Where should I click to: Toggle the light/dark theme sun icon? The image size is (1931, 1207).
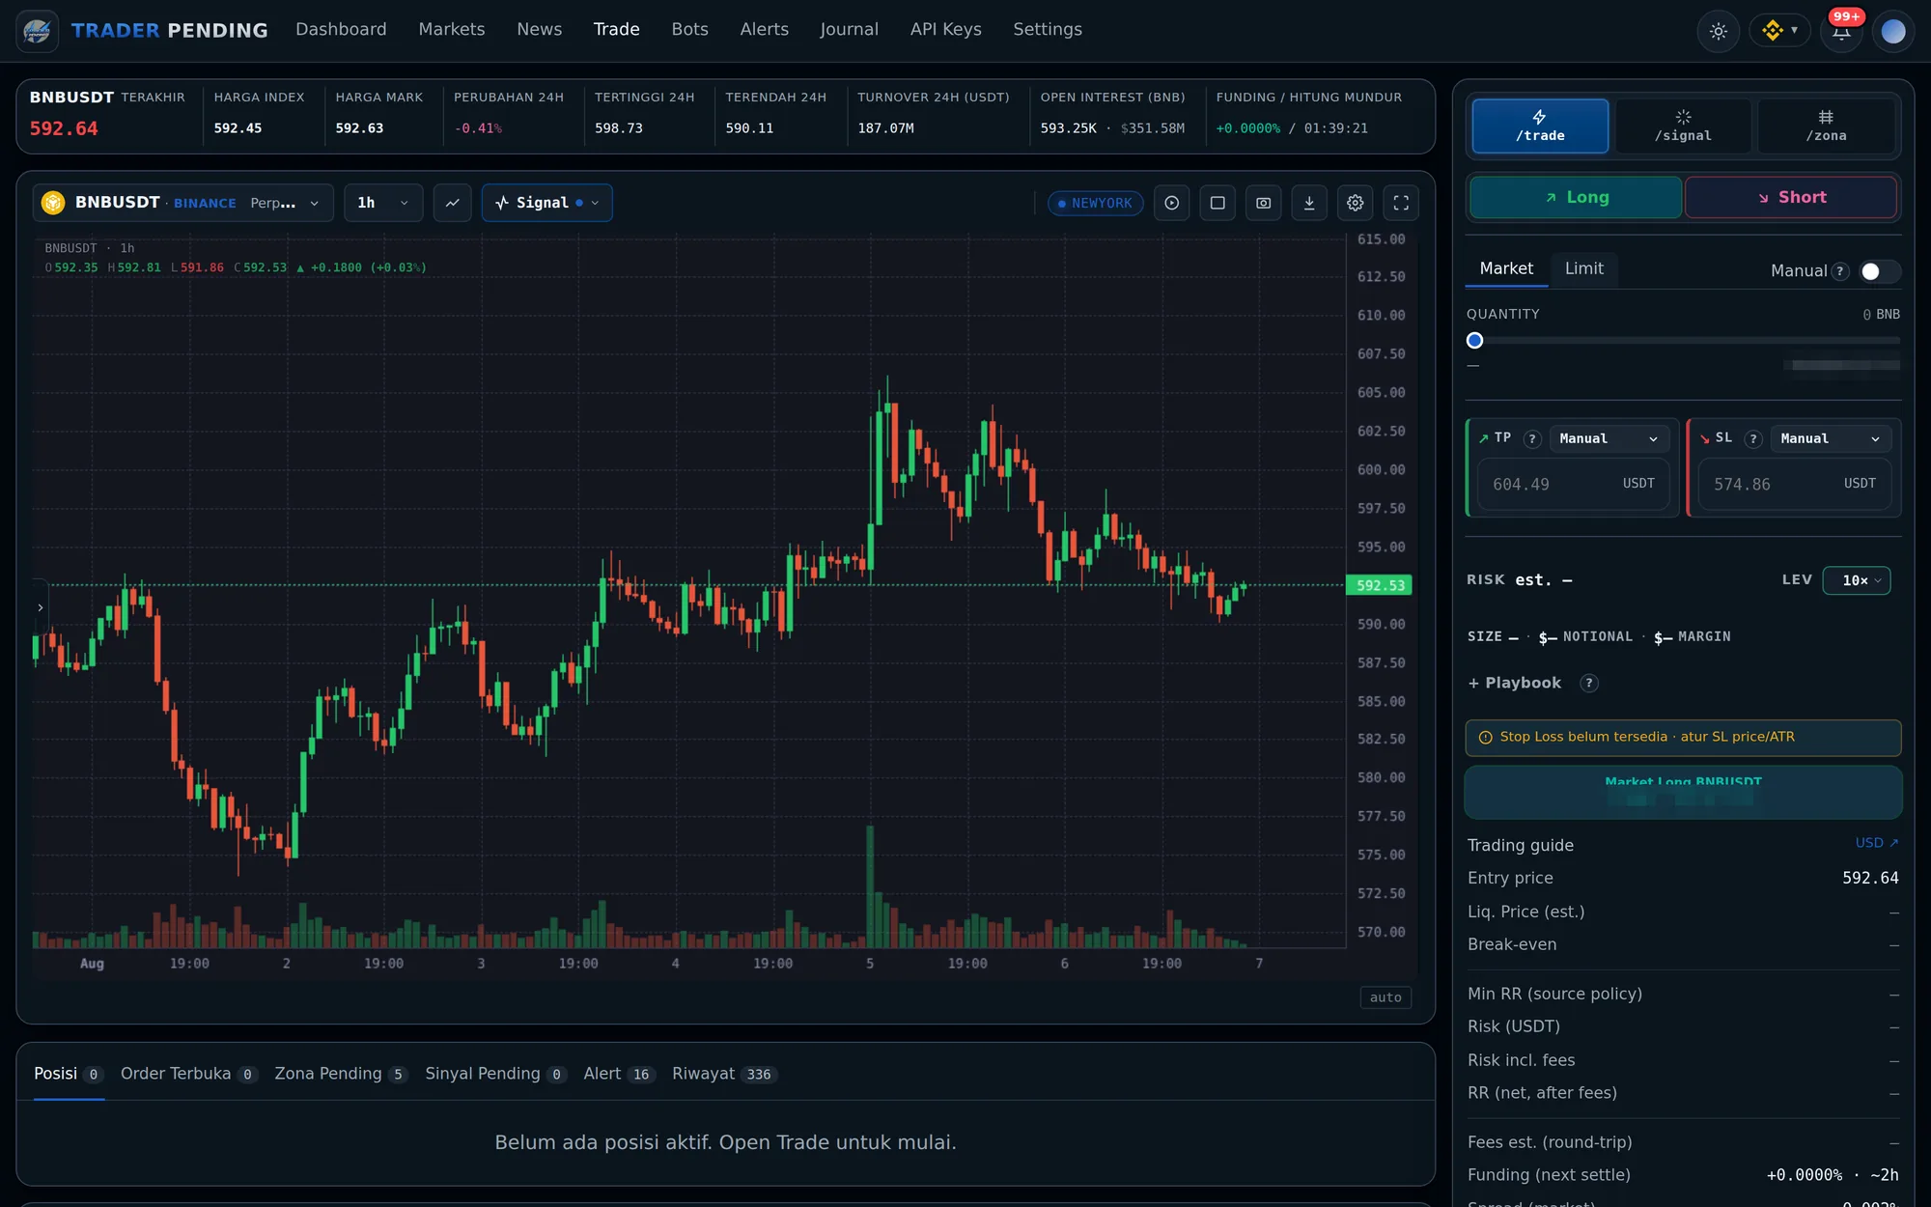tap(1719, 31)
